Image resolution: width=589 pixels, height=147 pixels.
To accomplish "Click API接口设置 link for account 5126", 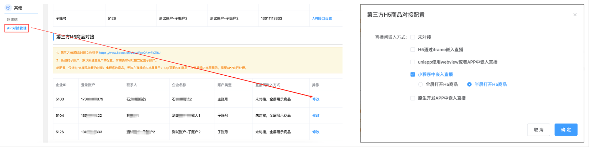I will (322, 18).
